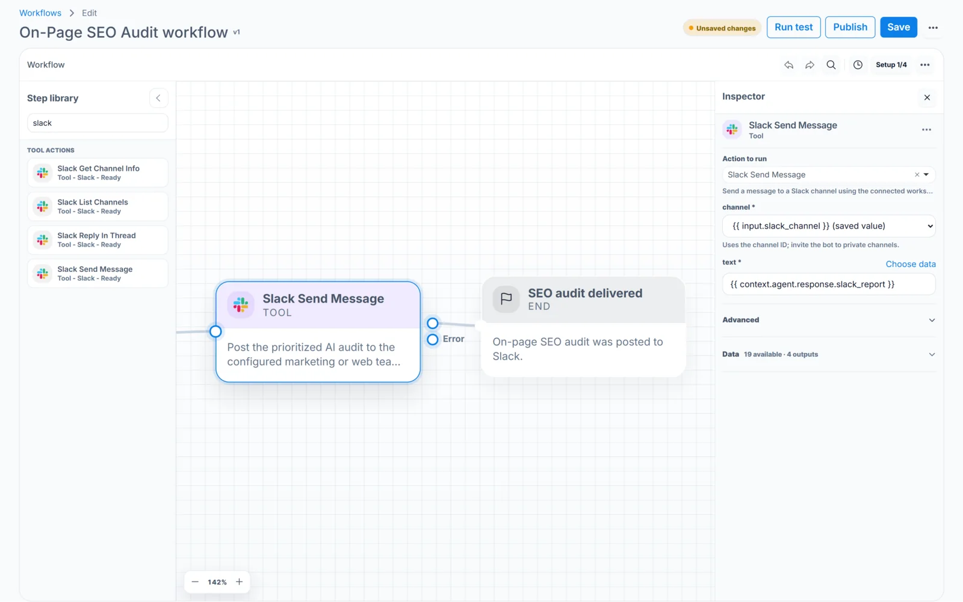The image size is (963, 602).
Task: Click the Edit breadcrumb
Action: coord(89,13)
